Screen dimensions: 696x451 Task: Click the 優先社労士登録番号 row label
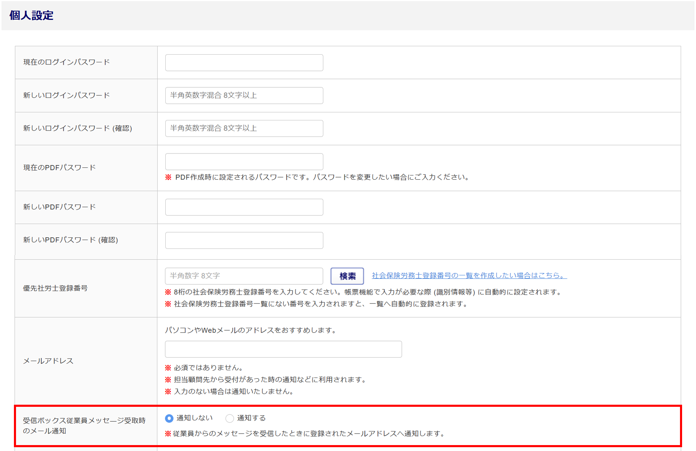[x=55, y=288]
